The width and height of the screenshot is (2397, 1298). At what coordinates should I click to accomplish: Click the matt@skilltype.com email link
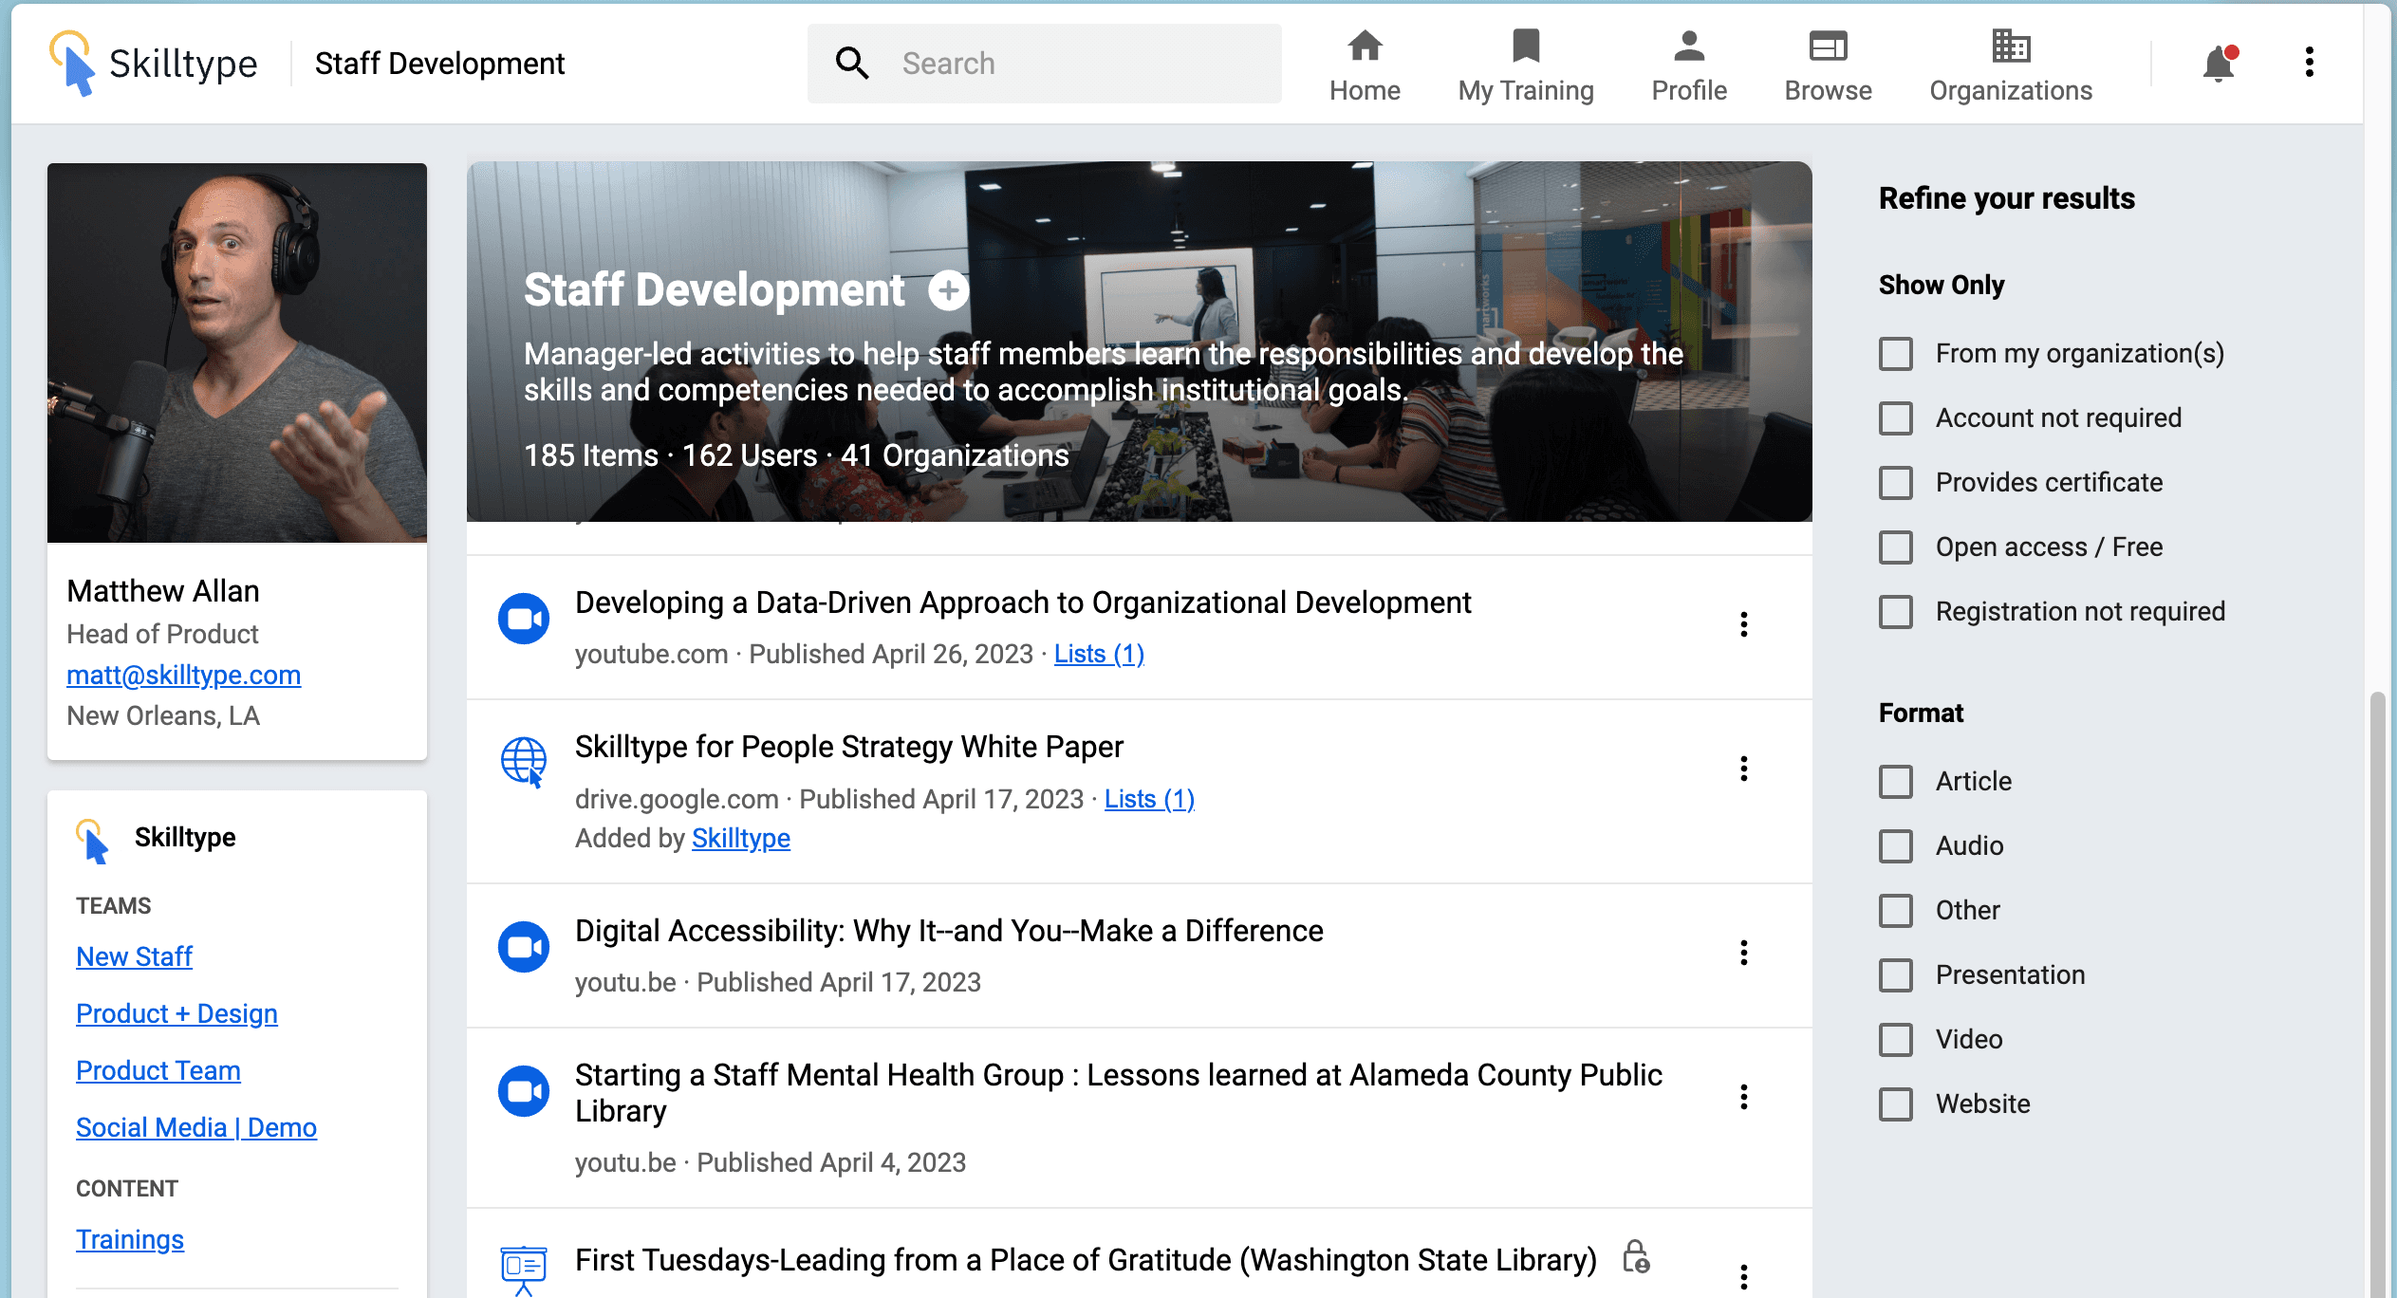pyautogui.click(x=183, y=675)
